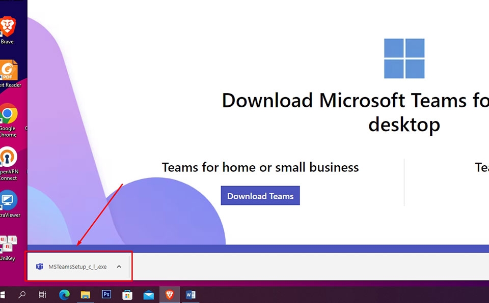Expand the MSTeamsSetup download options chevron

click(x=119, y=266)
